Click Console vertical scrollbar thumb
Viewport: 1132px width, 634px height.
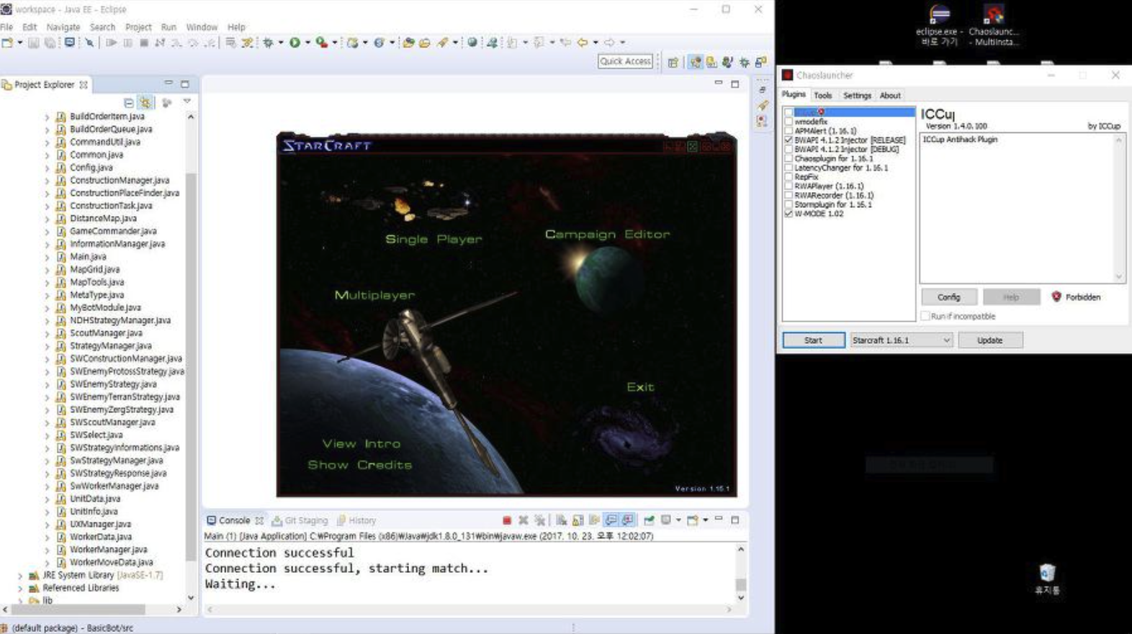coord(740,584)
